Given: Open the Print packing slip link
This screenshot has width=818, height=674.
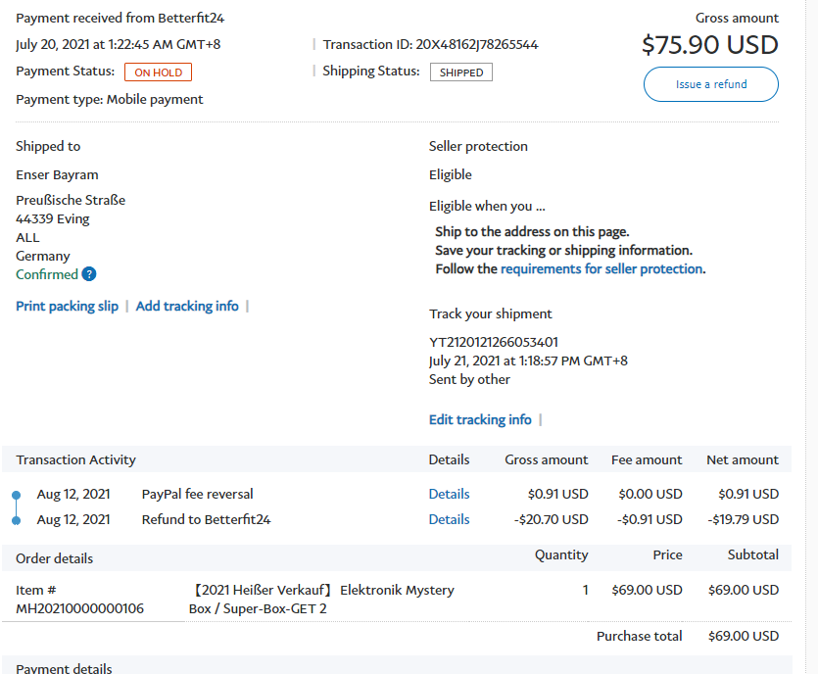Looking at the screenshot, I should point(67,307).
